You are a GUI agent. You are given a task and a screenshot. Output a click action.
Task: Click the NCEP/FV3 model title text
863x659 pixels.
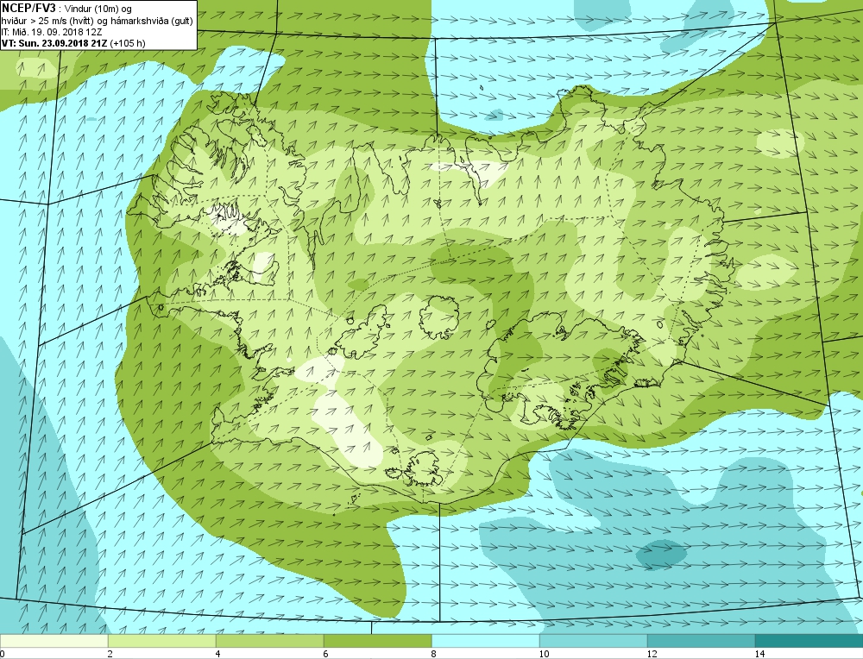[x=28, y=9]
